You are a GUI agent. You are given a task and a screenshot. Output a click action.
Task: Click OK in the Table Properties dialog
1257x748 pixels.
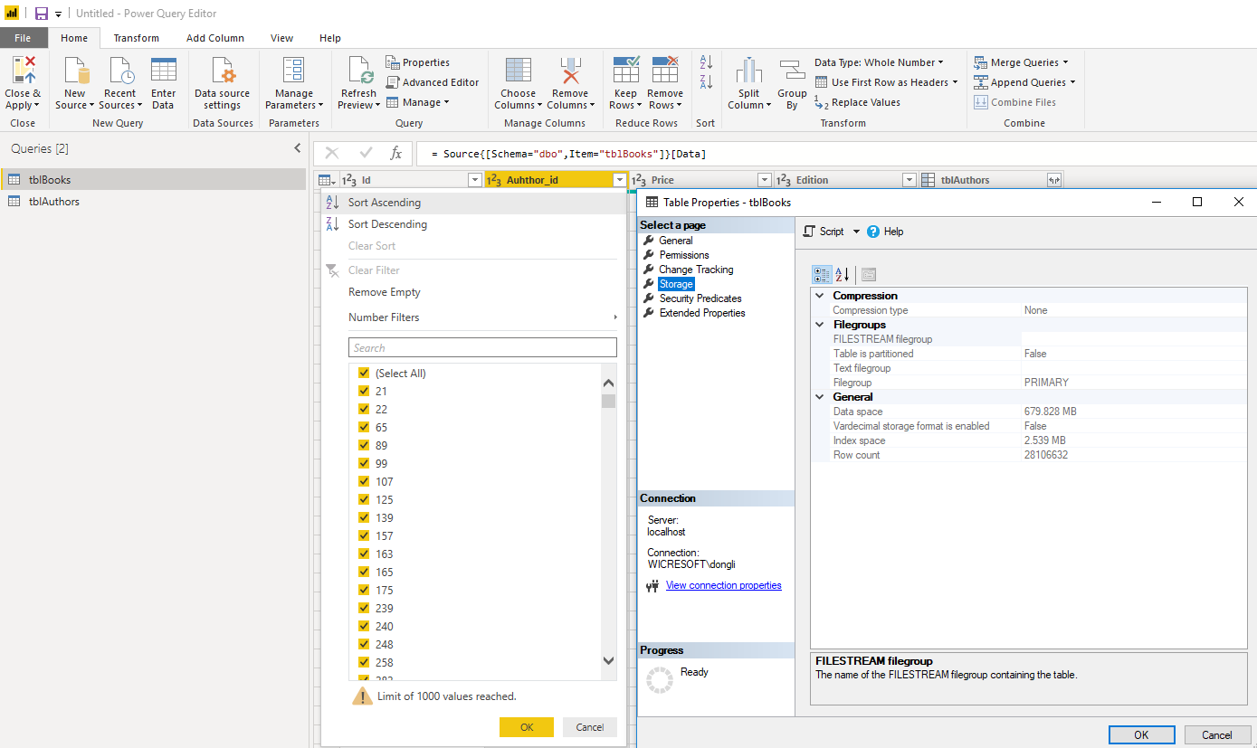(x=1142, y=734)
